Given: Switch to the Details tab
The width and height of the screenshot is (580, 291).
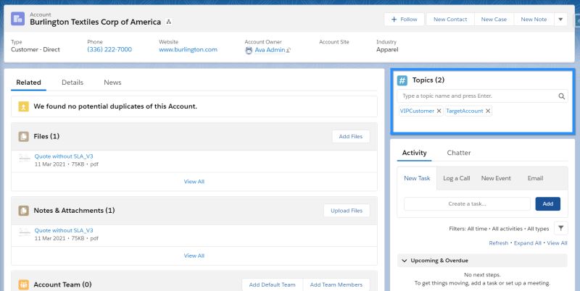Looking at the screenshot, I should click(72, 83).
